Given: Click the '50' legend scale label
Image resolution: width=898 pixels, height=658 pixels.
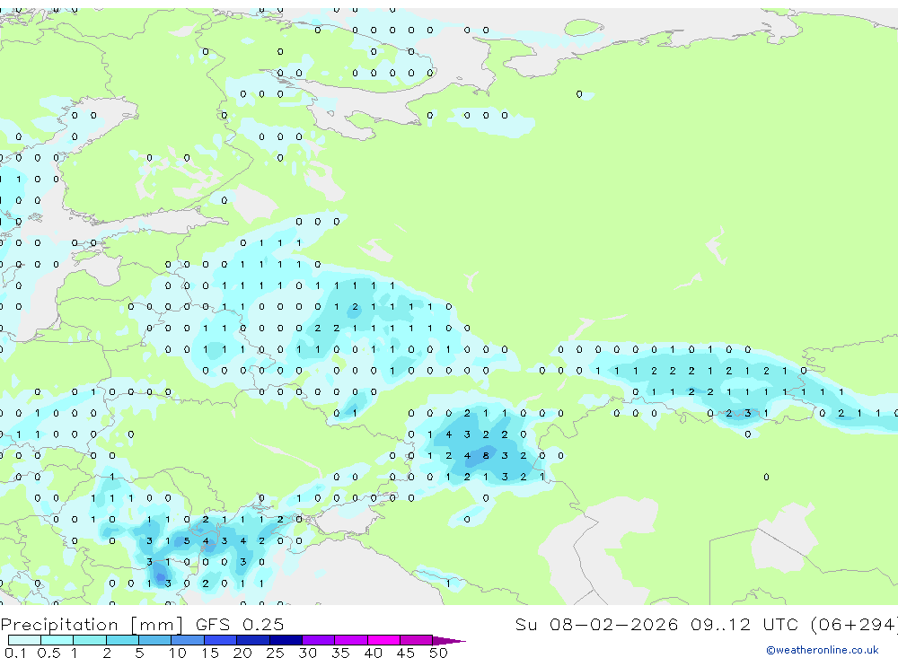Looking at the screenshot, I should coord(438,653).
